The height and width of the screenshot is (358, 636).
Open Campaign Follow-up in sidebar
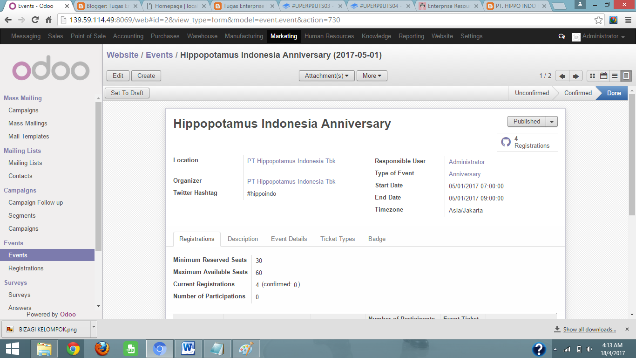pyautogui.click(x=35, y=203)
